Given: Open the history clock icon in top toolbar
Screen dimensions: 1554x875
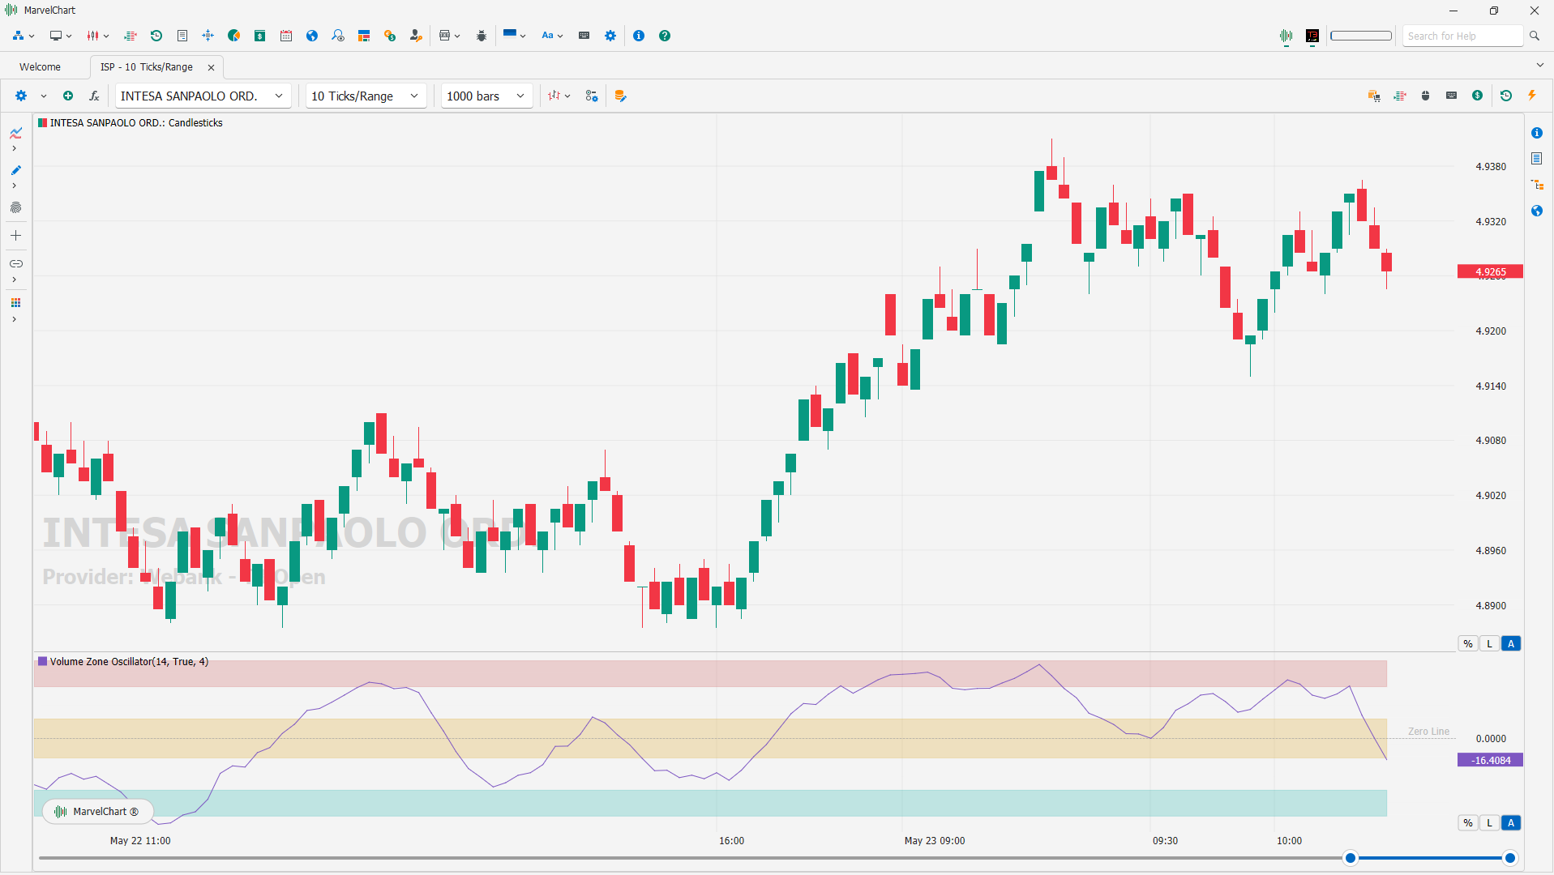Looking at the screenshot, I should 156,36.
